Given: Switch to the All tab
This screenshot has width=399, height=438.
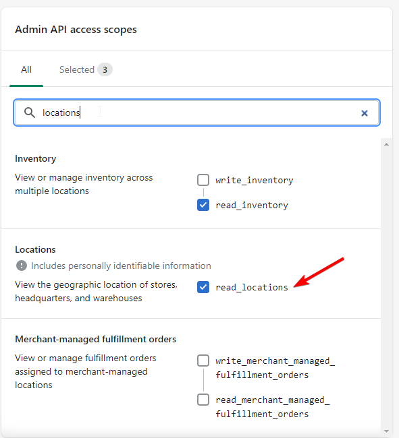Looking at the screenshot, I should [x=26, y=69].
